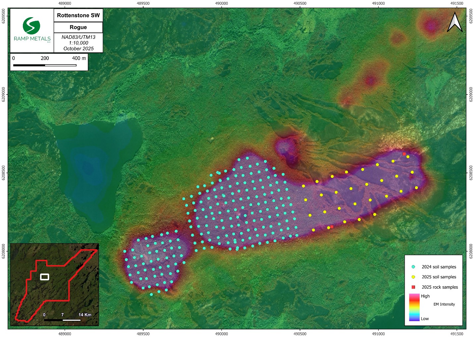
Task: Select the red 2025 rock samples legend square
Action: coord(413,287)
